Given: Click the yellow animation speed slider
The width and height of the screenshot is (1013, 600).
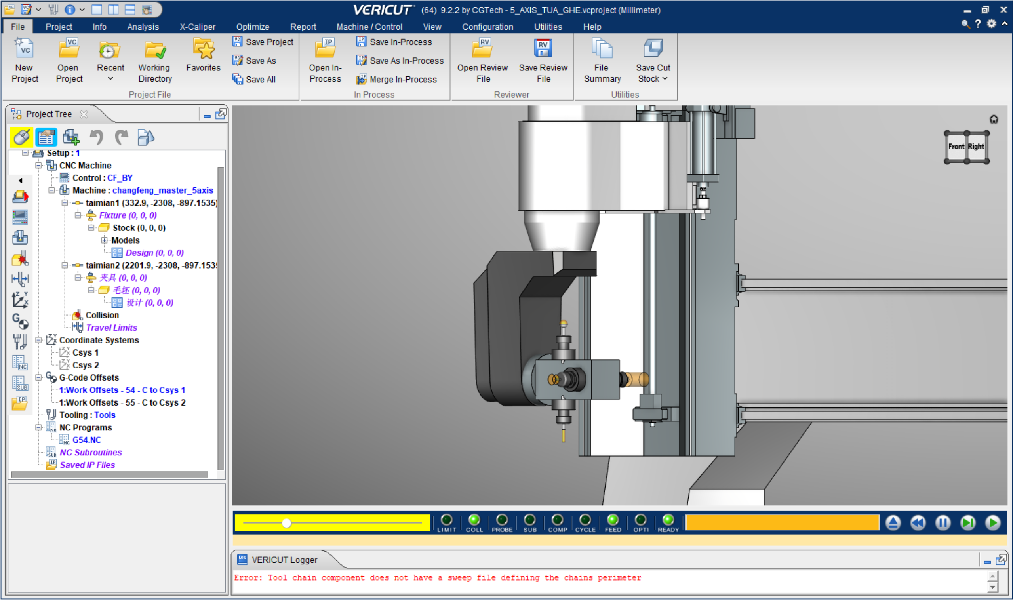Looking at the screenshot, I should (287, 523).
